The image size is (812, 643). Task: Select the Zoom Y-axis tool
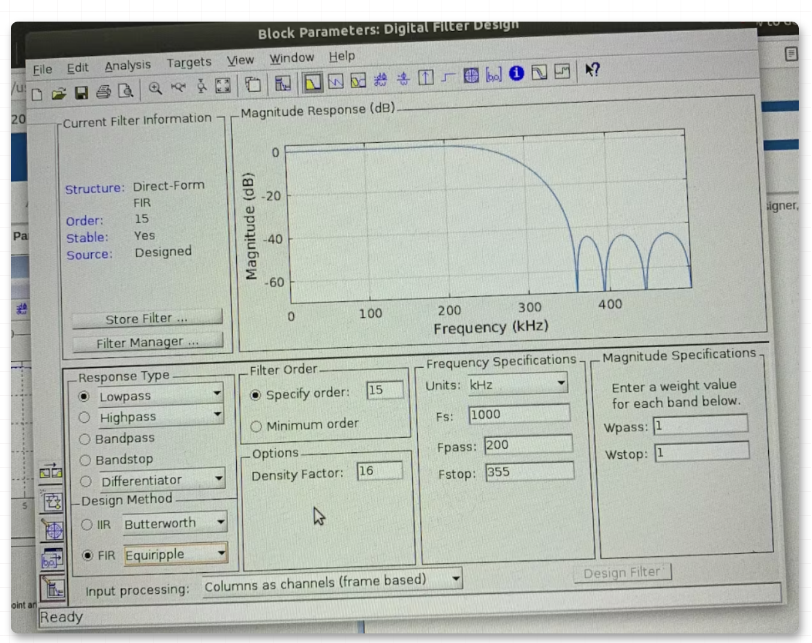[202, 86]
